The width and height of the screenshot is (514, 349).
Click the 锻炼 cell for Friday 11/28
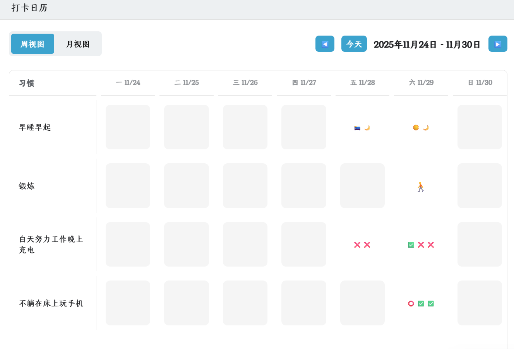point(362,186)
